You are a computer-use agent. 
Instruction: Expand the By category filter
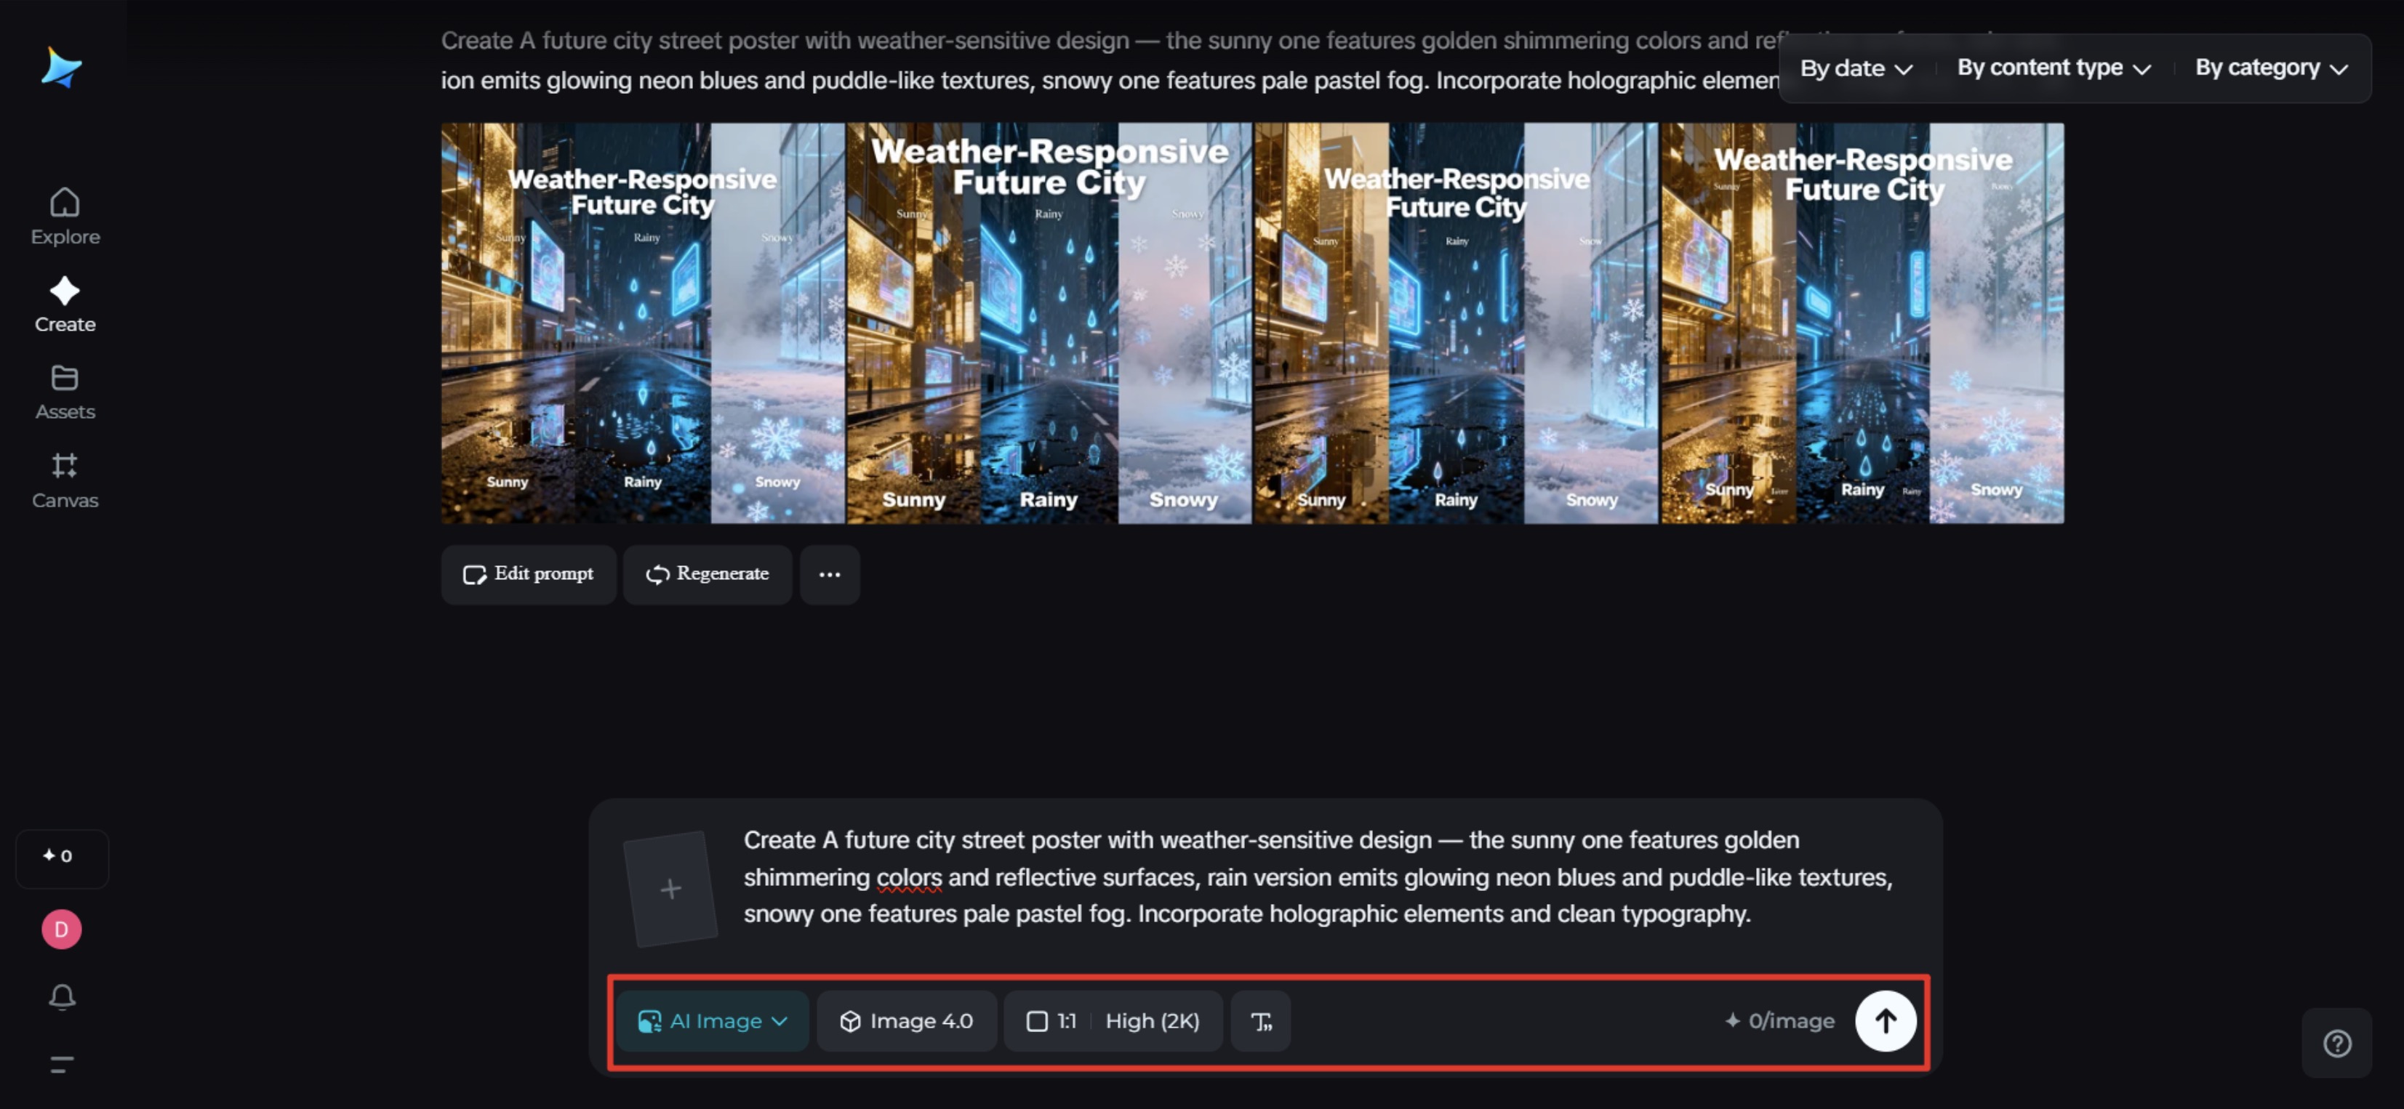click(x=2270, y=68)
